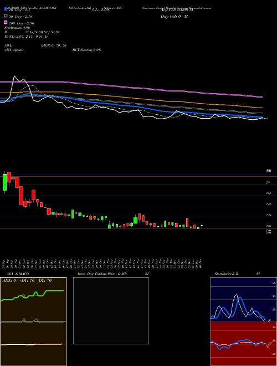Click the 2.8 price axis label
Image resolution: width=277 pixels, height=366 pixels.
click(x=268, y=182)
